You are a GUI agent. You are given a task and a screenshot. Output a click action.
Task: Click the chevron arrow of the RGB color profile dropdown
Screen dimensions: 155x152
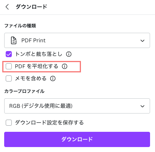(x=142, y=106)
